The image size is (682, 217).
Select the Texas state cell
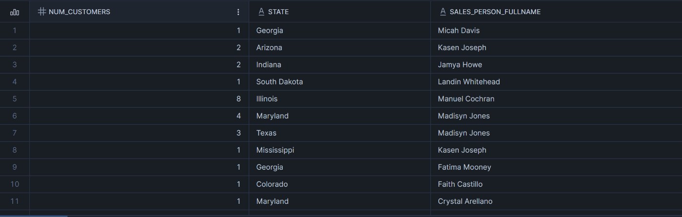click(266, 133)
